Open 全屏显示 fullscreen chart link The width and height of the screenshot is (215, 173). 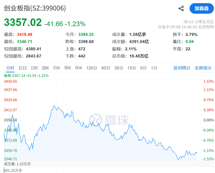tap(203, 68)
